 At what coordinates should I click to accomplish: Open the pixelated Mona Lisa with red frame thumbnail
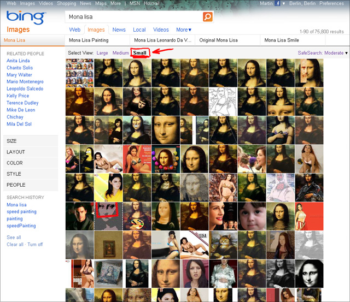coord(108,216)
